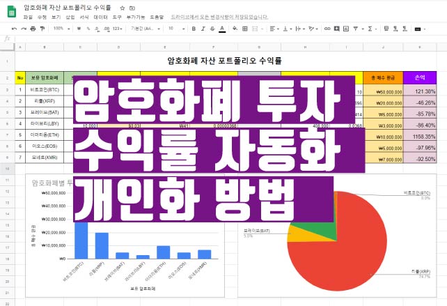
Task: Open the 서식 menu
Action: 84,17
